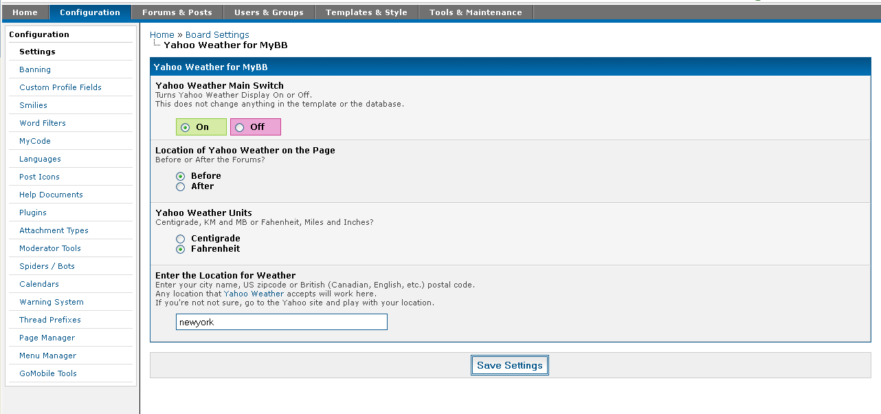
Task: Click the Save Settings button
Action: (510, 365)
